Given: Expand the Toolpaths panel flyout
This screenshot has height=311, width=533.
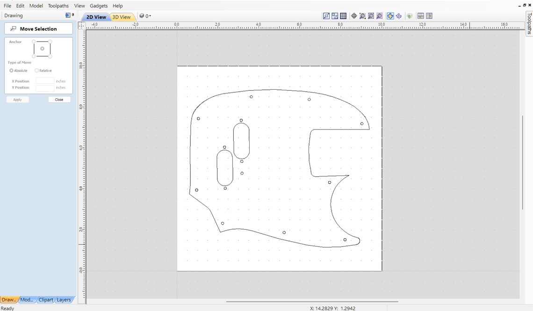Looking at the screenshot, I should pyautogui.click(x=528, y=27).
